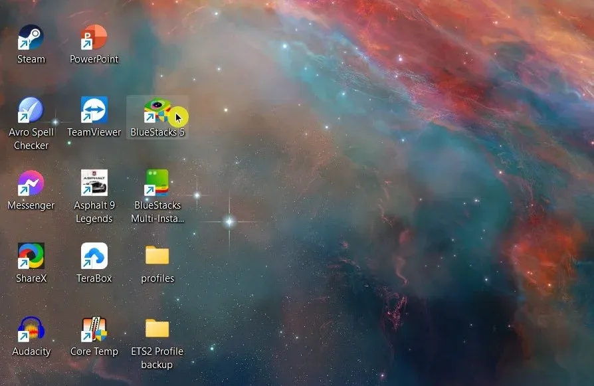
Task: Select the ETS2 Profile backup folder
Action: click(157, 328)
